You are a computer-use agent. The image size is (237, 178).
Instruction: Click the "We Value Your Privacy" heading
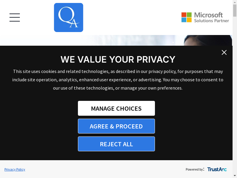pos(118,59)
